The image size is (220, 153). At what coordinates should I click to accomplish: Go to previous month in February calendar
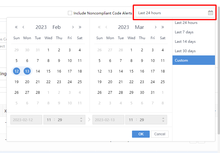(x=23, y=27)
